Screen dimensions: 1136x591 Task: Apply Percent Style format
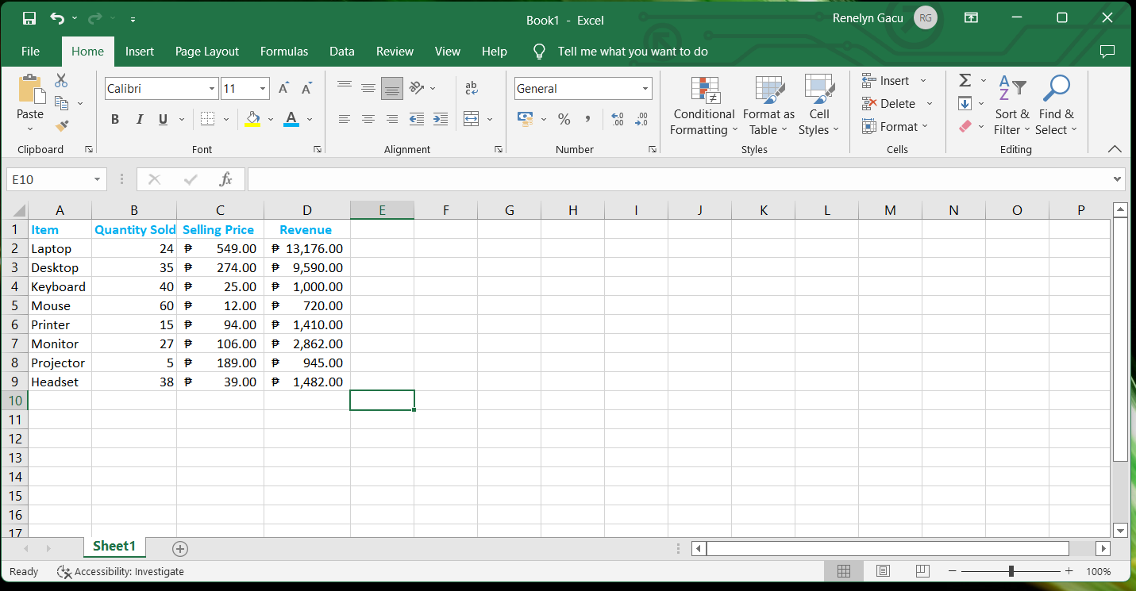(564, 119)
